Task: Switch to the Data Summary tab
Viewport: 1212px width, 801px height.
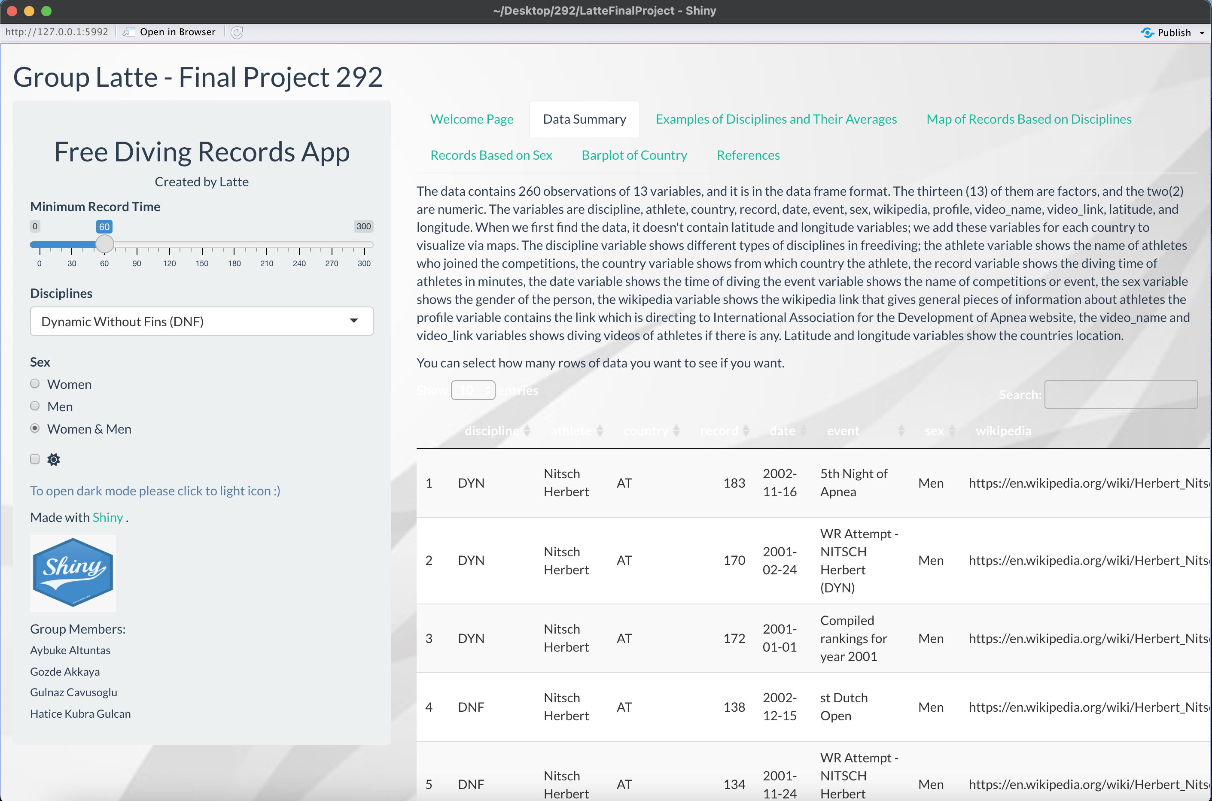Action: pos(584,119)
